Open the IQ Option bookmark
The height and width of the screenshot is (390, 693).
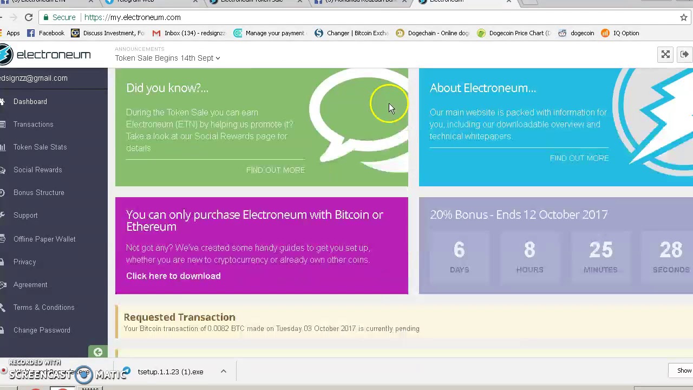(620, 33)
